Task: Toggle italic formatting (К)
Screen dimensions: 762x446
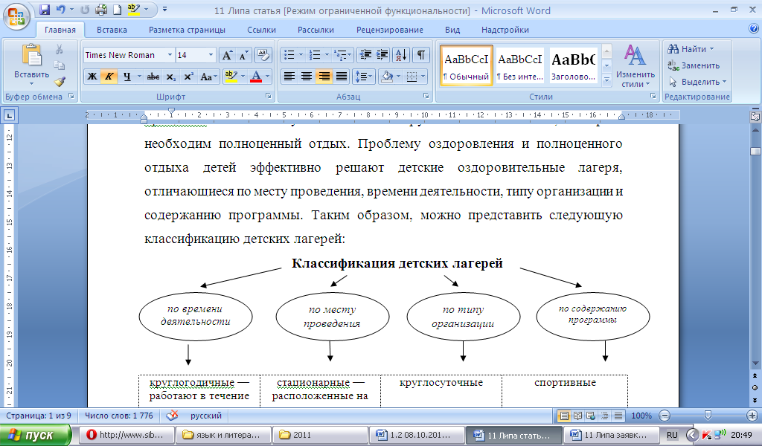Action: pyautogui.click(x=109, y=77)
